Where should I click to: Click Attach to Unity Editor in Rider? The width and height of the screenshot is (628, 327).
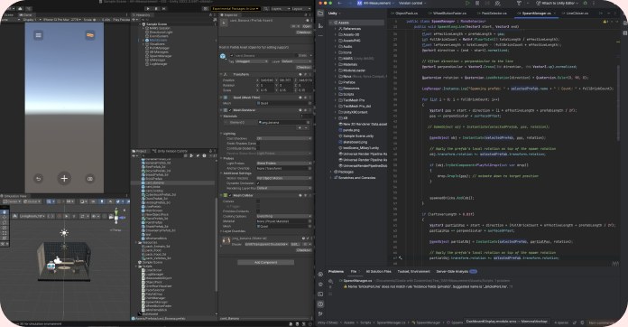(x=559, y=4)
